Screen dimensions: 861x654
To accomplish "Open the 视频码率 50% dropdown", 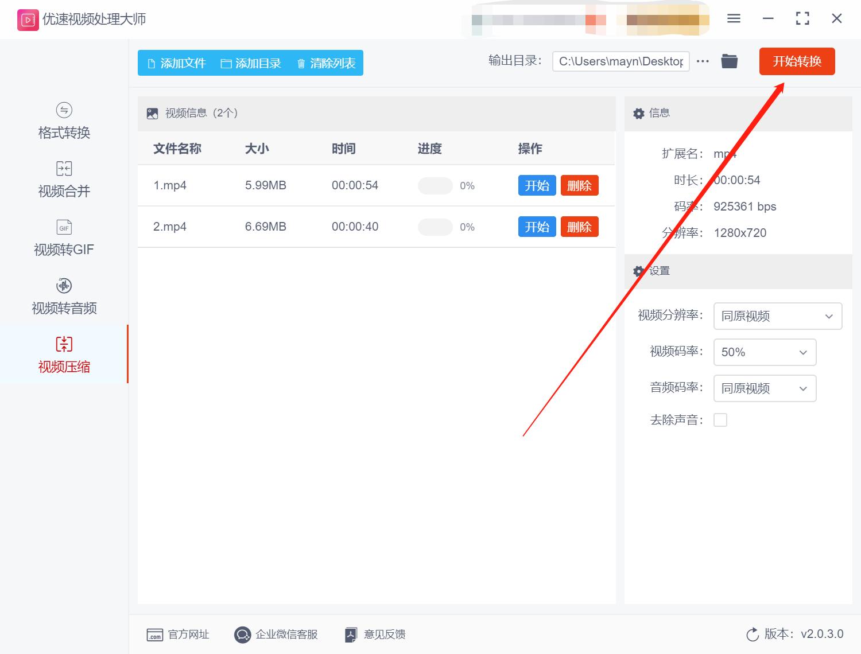I will coord(765,352).
